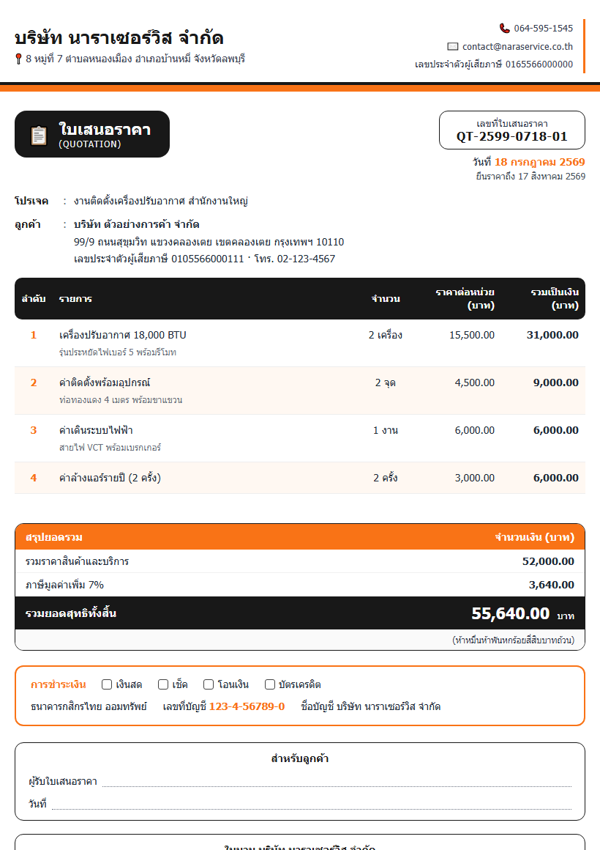Select row 1 เครื่องปรับอากาศ 18,000 BTU
Viewport: 600px width, 850px height.
pos(300,343)
